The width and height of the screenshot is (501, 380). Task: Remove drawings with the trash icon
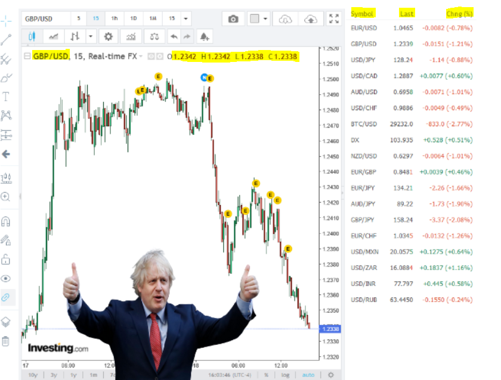[x=6, y=341]
